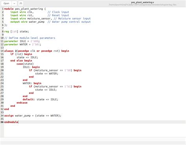Click the 'state <= IDLE;' line 26

tap(46, 90)
